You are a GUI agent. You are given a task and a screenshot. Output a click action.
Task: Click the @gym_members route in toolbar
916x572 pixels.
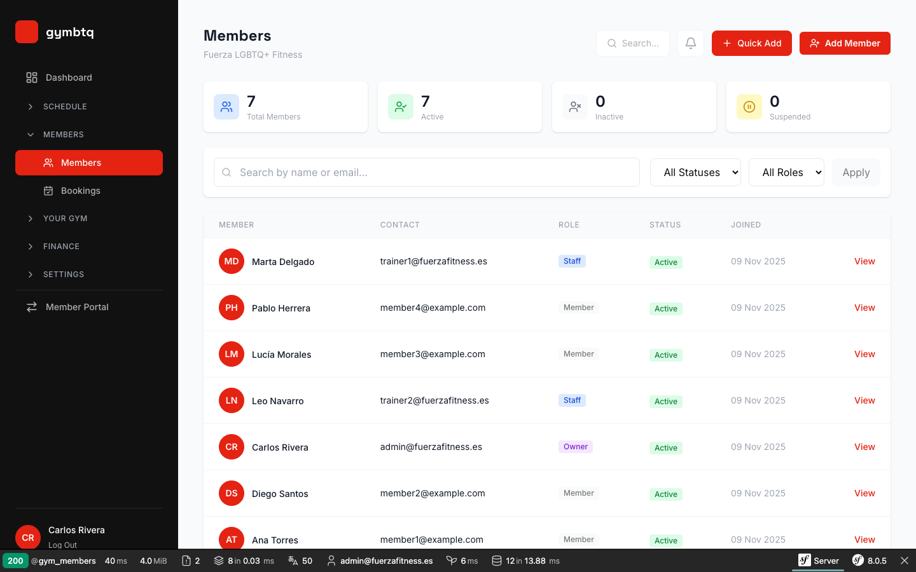click(64, 561)
